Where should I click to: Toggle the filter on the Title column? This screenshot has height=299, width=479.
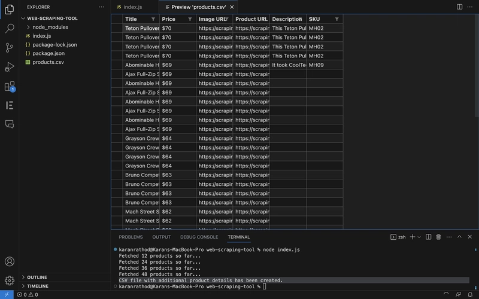pyautogui.click(x=153, y=19)
